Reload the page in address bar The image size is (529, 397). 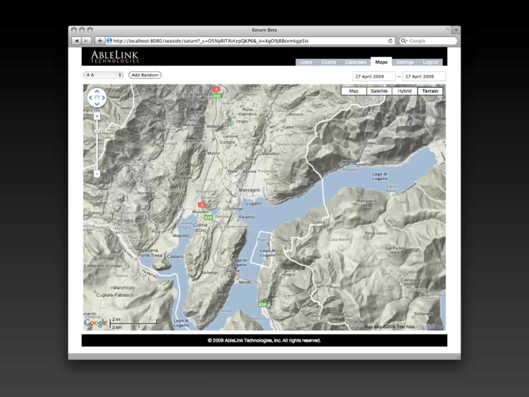[x=390, y=41]
